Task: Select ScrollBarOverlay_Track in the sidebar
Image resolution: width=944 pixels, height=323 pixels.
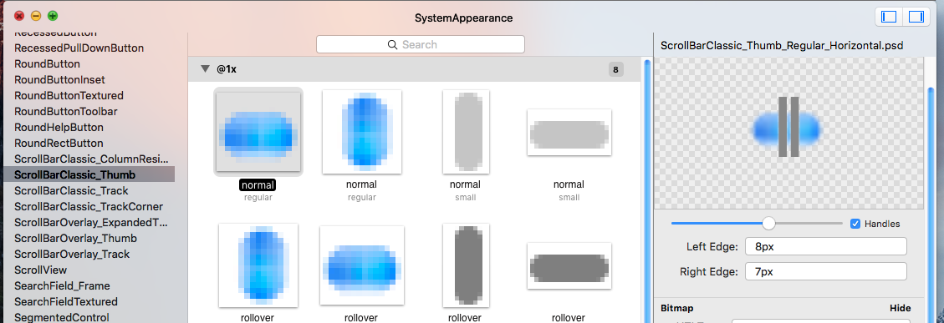Action: (x=72, y=255)
